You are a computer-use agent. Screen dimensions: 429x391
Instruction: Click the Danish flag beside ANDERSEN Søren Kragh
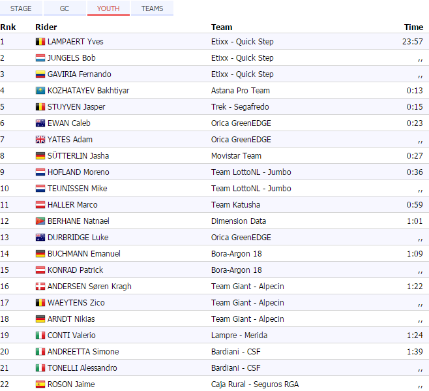(x=40, y=287)
